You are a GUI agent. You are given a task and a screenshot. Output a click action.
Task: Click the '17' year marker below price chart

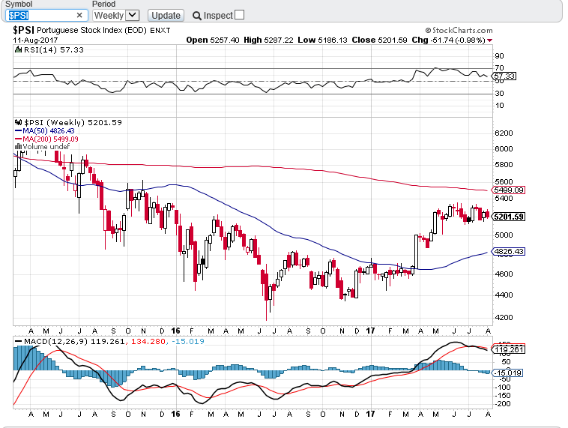click(x=370, y=331)
